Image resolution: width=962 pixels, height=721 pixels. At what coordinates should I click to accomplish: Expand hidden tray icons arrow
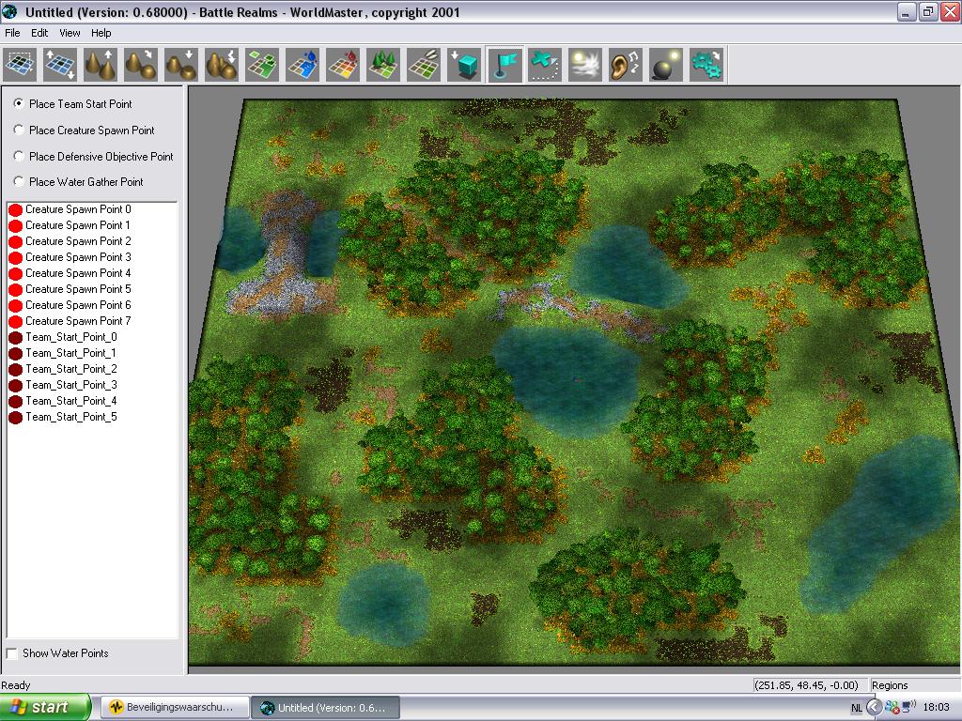(874, 708)
